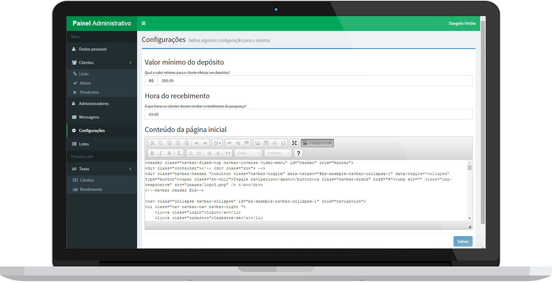
Task: Open the spell check ABC dropdown
Action: coord(217,143)
